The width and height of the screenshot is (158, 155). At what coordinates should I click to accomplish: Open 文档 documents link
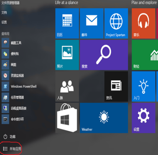(4, 13)
